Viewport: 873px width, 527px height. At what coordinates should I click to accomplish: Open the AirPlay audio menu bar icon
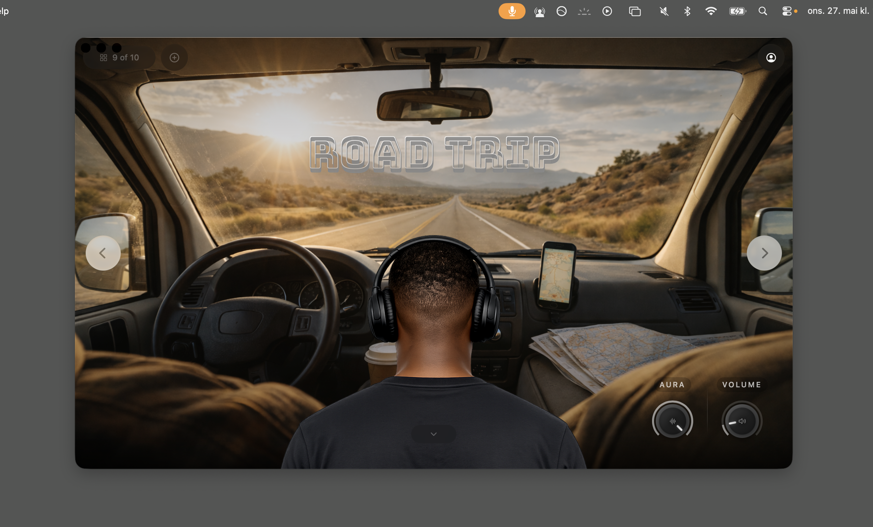click(540, 12)
